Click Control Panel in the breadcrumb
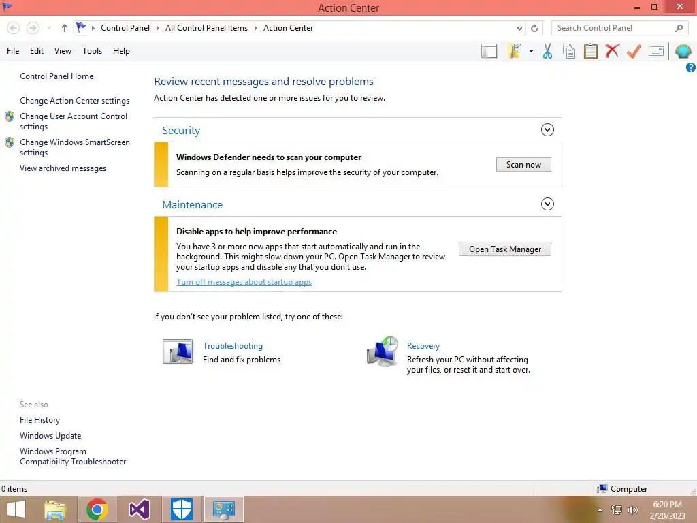Screen dimensions: 697x523 click(125, 28)
